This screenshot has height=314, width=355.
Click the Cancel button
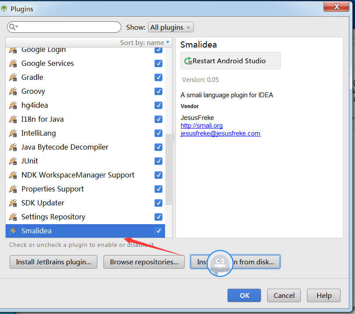point(284,295)
